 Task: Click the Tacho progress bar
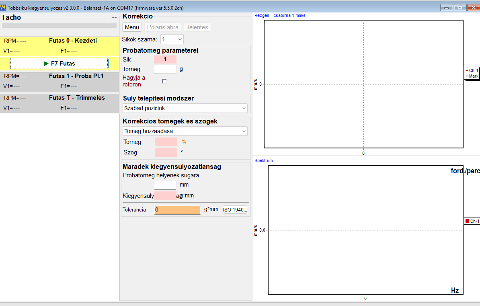[59, 26]
